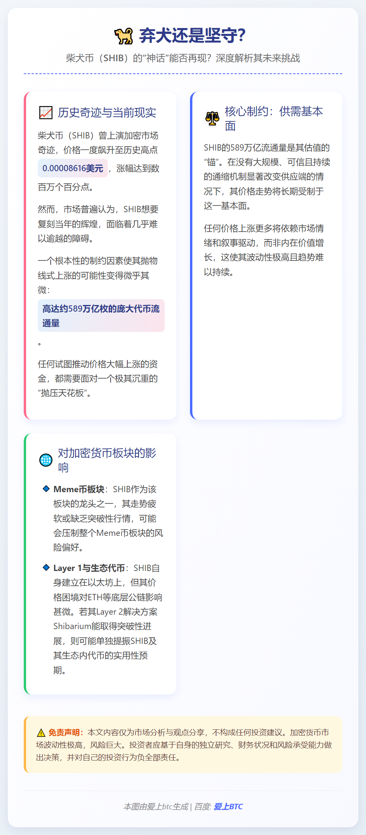Click the bold label Layer 1与生态代币
This screenshot has width=366, height=835.
tap(89, 568)
